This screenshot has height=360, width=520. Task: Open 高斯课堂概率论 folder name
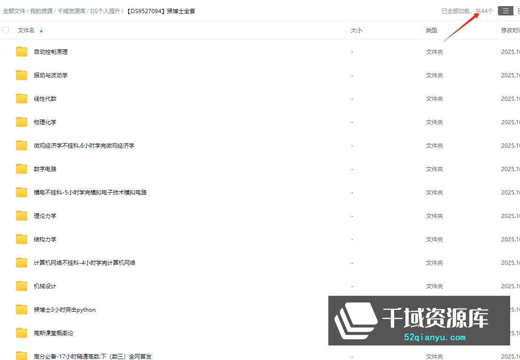click(x=54, y=333)
